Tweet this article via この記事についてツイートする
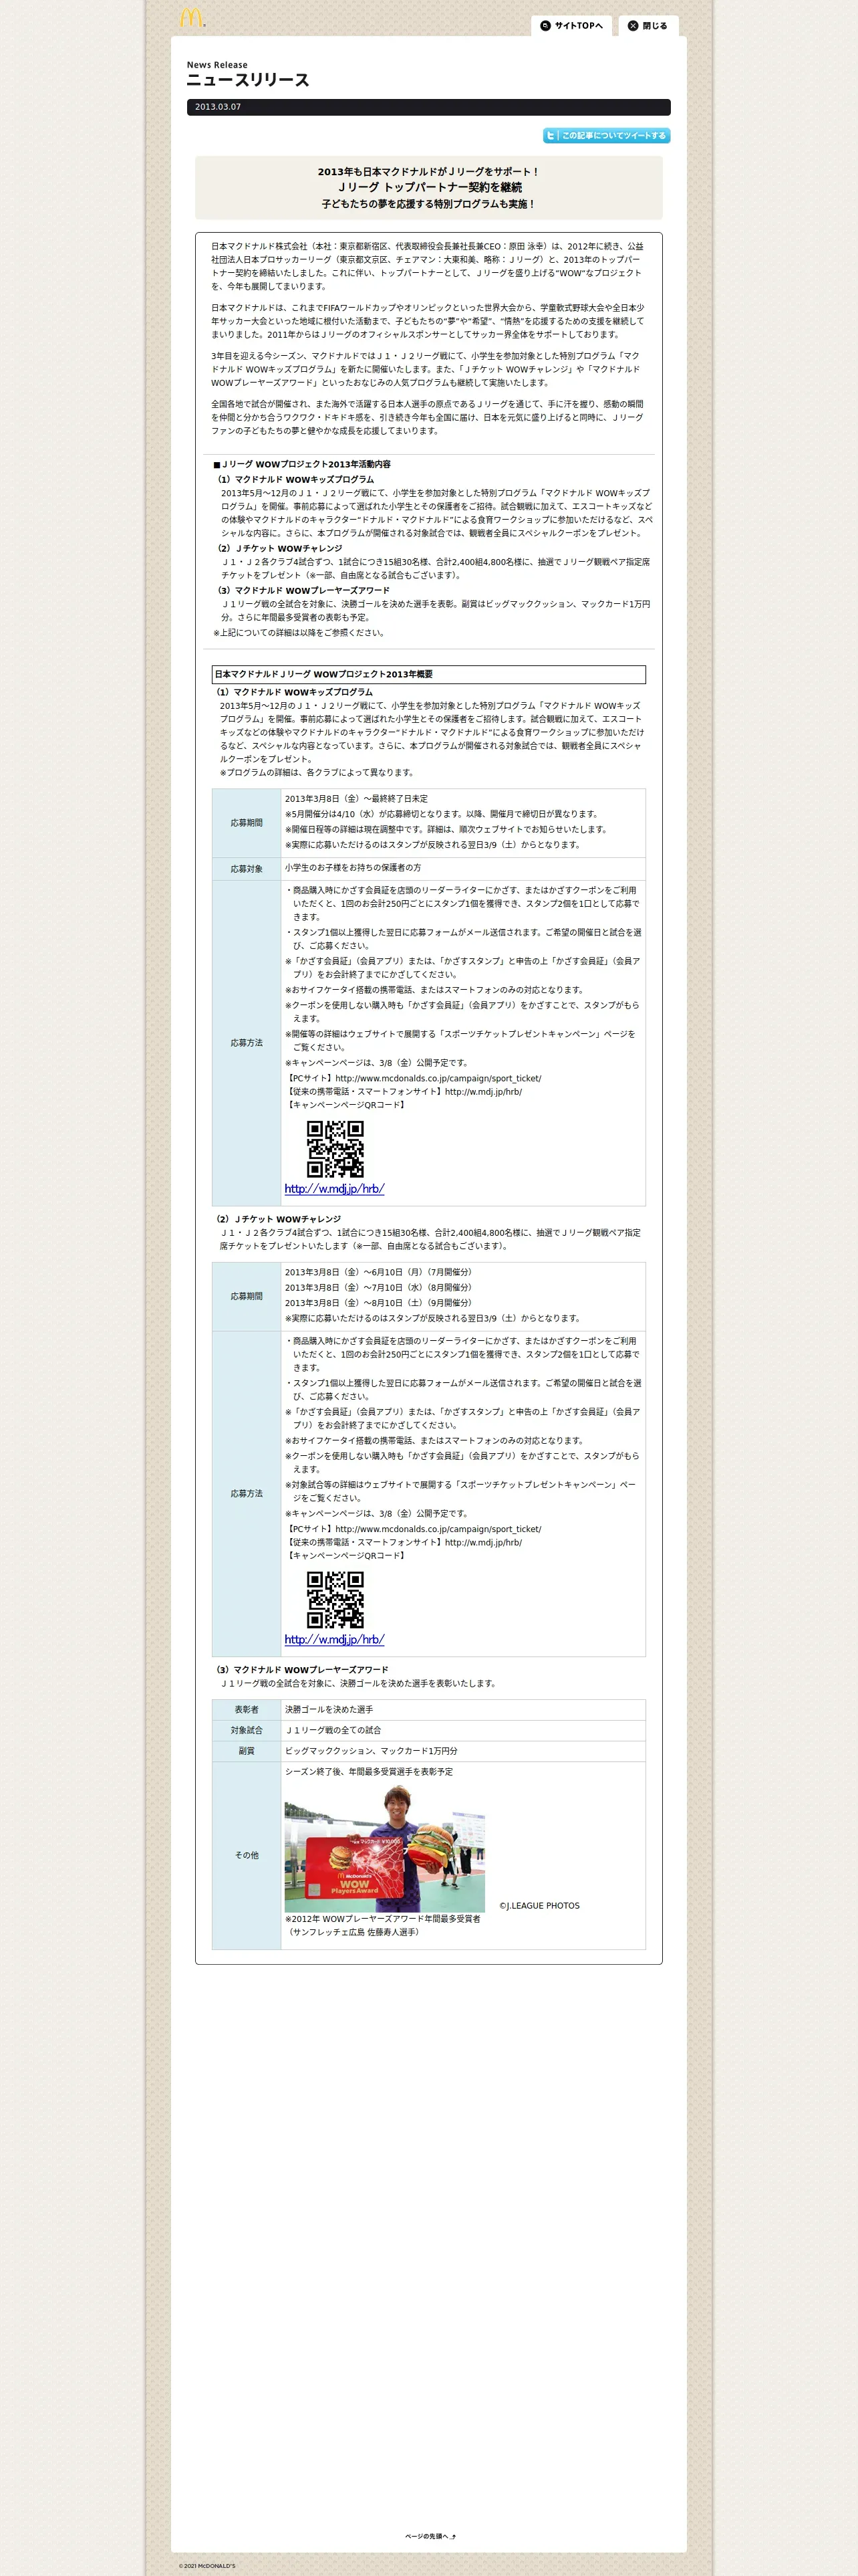 606,135
